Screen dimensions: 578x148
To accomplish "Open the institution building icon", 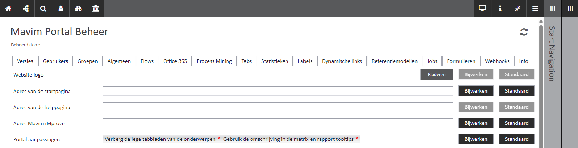I will [x=96, y=9].
